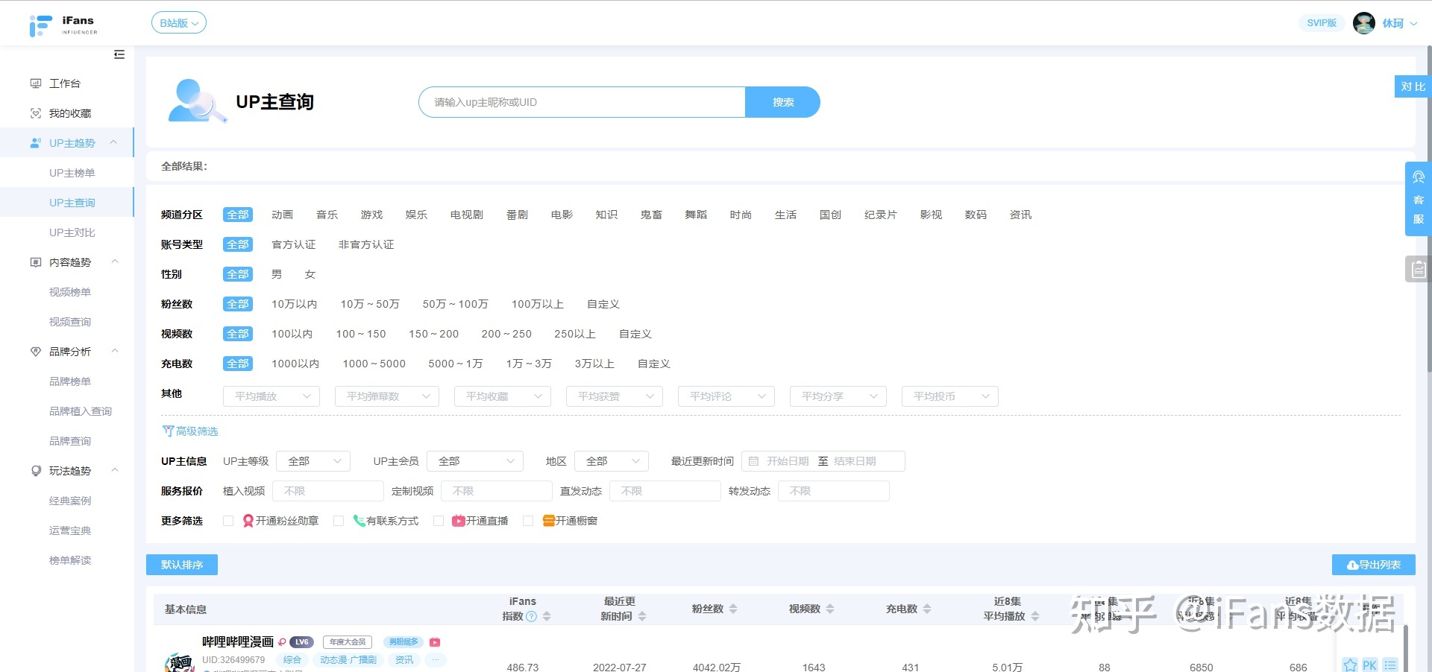Click the PK compare icon for 哔哩哔哩漫画
Screen dimensions: 1432x672
point(1370,665)
